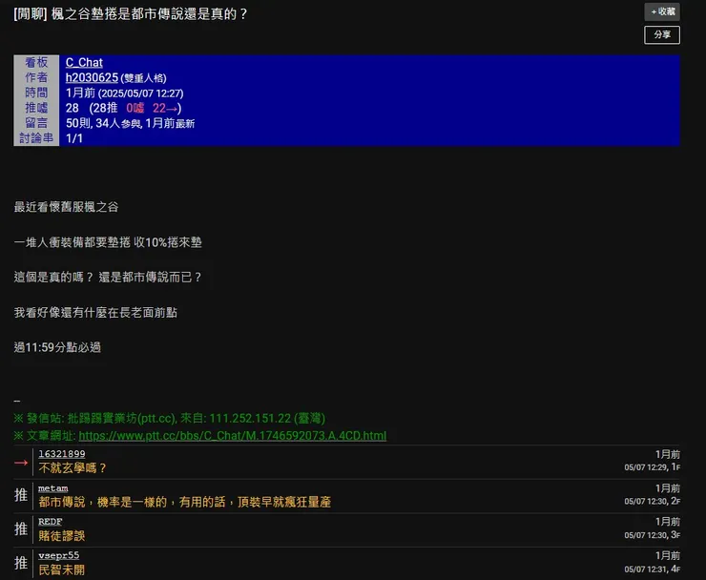Click the timestamp 05/07 12:29, 1F

click(x=652, y=467)
